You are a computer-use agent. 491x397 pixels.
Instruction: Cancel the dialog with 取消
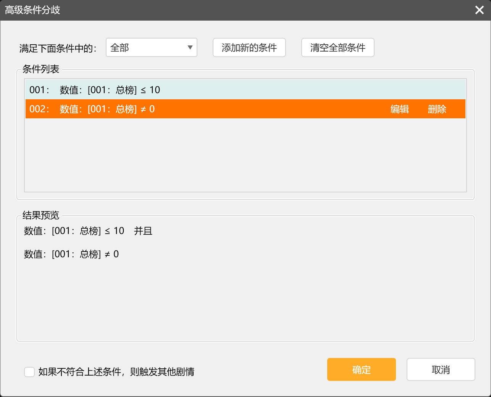click(x=441, y=370)
